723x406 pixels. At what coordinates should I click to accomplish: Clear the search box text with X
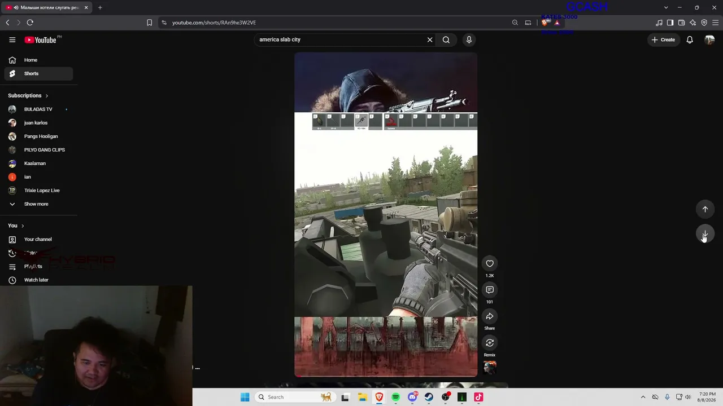pos(430,40)
